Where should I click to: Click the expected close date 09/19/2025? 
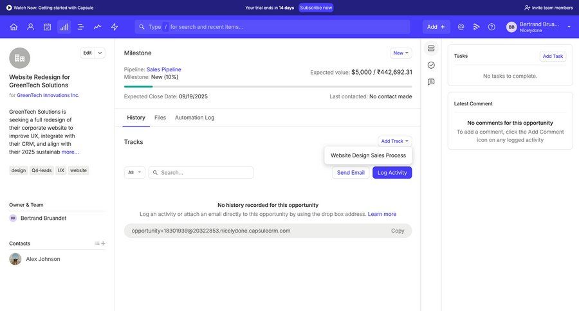(193, 96)
